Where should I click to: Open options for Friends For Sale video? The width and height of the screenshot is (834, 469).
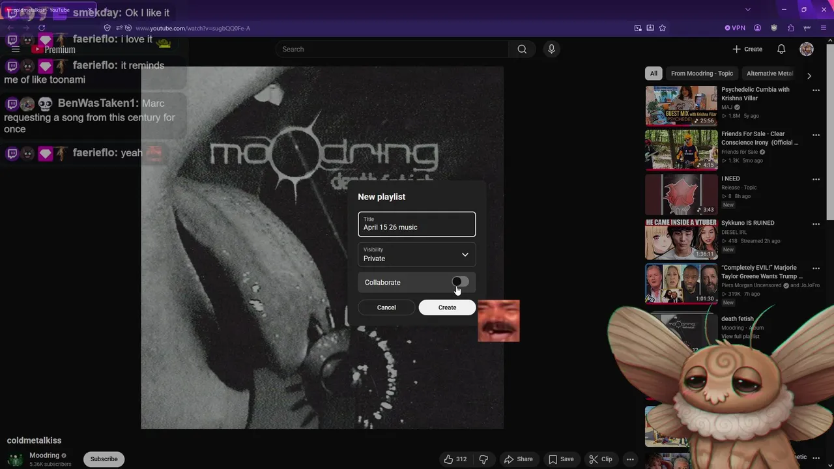tap(816, 135)
